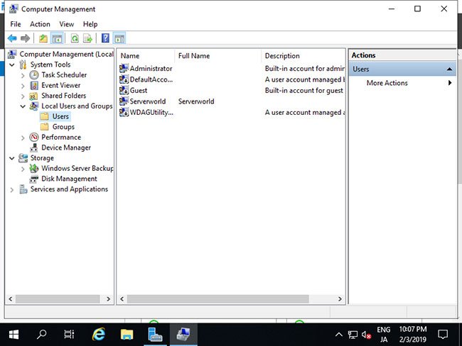Click the muted volume tray icon
This screenshot has width=462, height=346.
click(366, 335)
